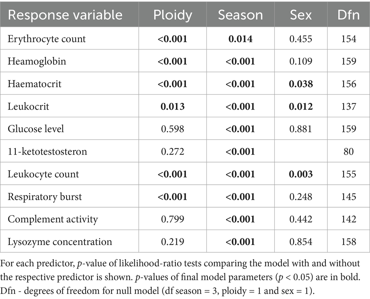Click the Leukocrit row label

(29, 106)
